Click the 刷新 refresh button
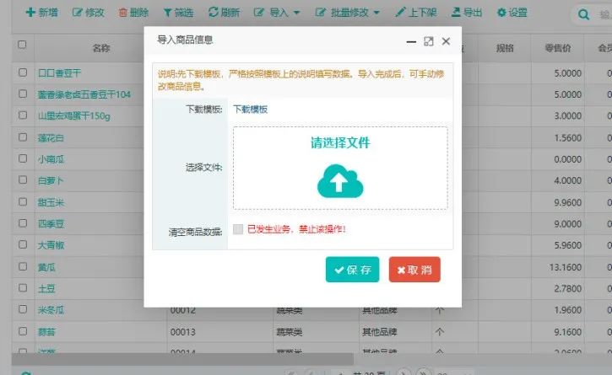Screen dimensions: 612x375 click(x=224, y=13)
